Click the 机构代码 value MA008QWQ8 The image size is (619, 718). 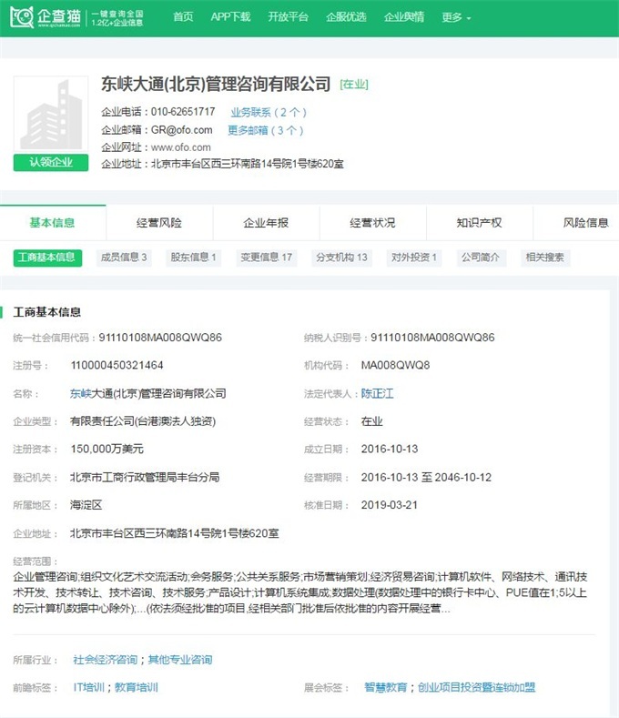395,365
